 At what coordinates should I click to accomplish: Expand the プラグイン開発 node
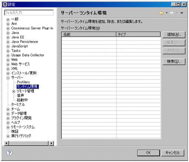point(8,118)
